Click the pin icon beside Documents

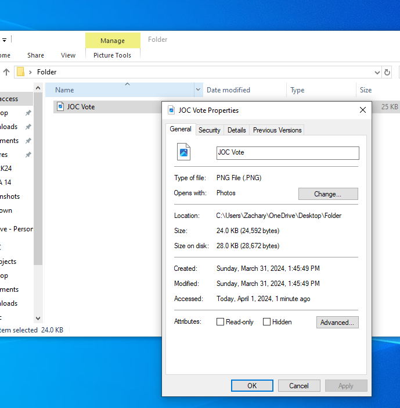(28, 141)
